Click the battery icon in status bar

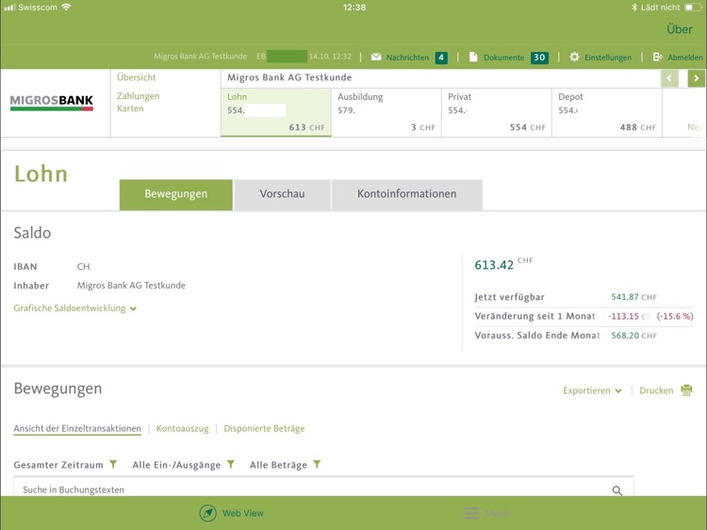tap(693, 8)
